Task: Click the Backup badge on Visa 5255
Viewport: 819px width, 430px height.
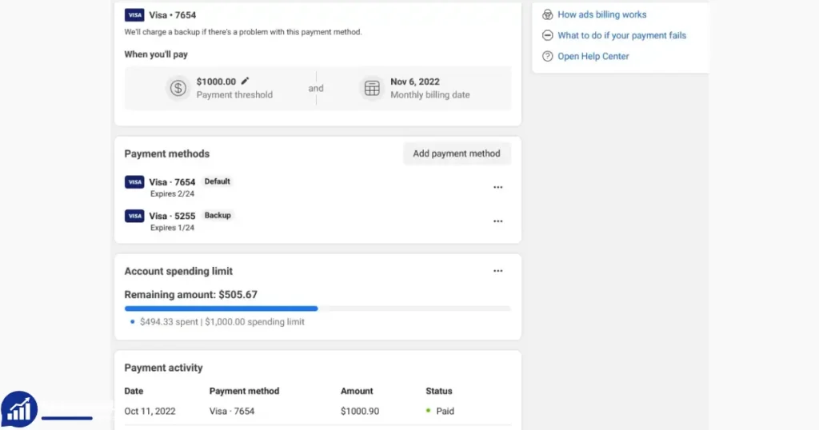Action: 218,215
